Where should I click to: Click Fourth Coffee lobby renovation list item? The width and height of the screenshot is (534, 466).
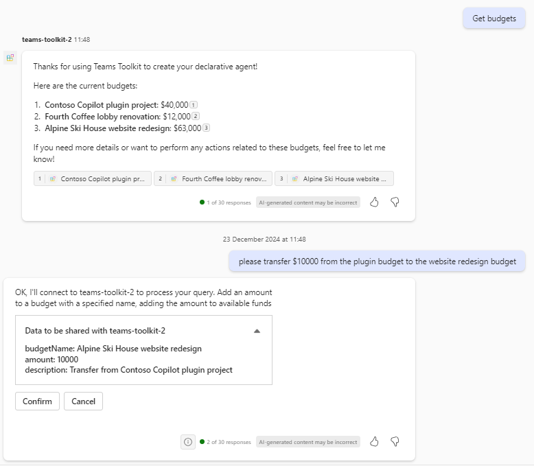[117, 117]
